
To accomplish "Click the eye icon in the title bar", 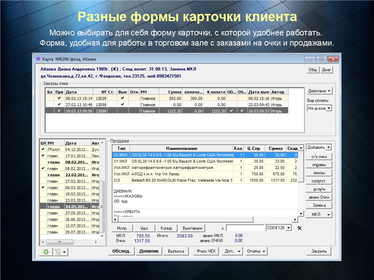I will click(38, 59).
